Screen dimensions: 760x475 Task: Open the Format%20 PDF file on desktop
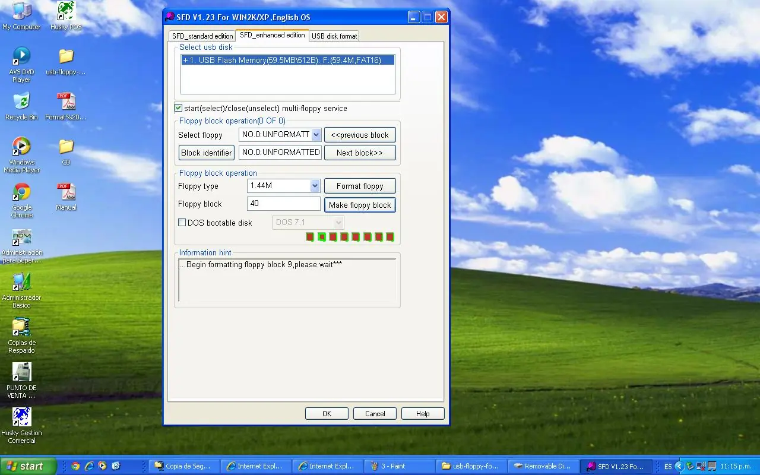tap(66, 106)
